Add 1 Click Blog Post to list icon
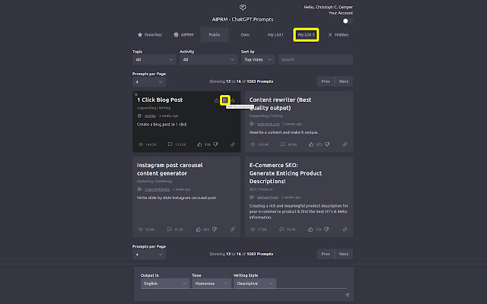487x304 pixels. (x=225, y=100)
